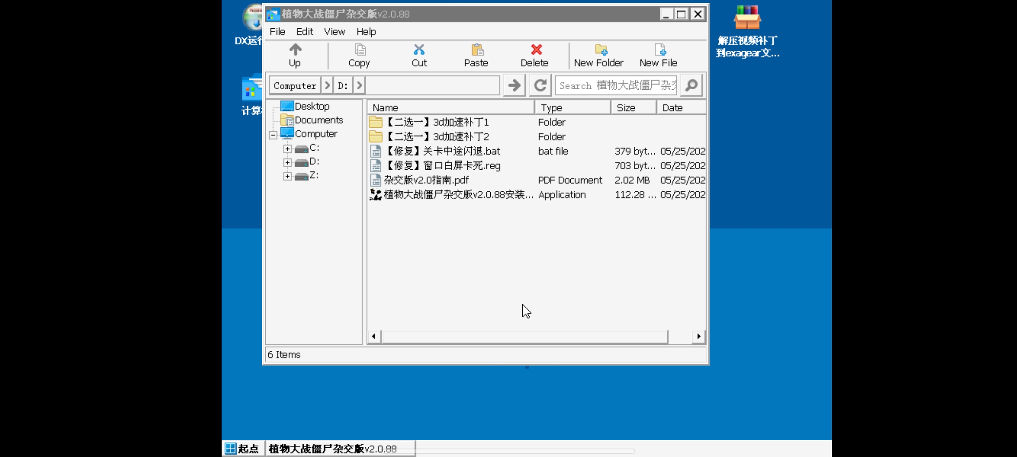This screenshot has width=1017, height=457.
Task: Click the 'Application' type cell
Action: pos(562,195)
